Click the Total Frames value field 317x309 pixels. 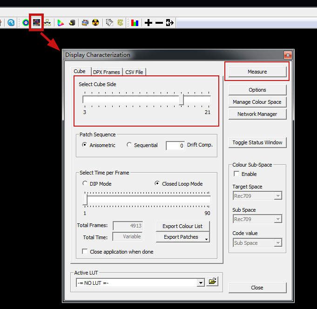pos(128,226)
